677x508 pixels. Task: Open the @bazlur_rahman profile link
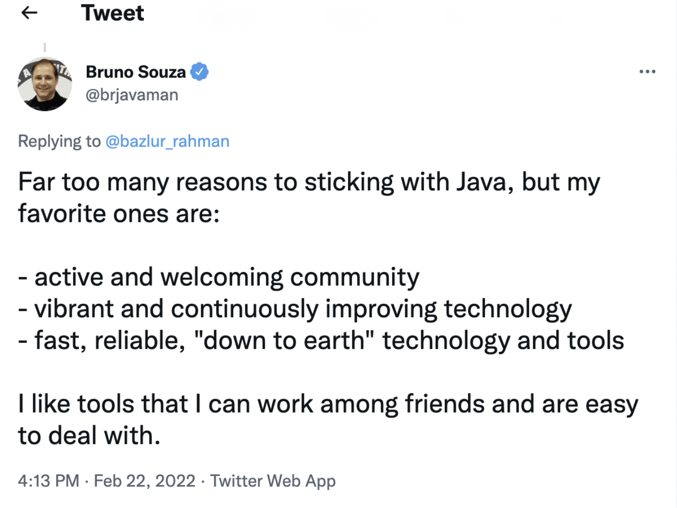click(x=166, y=141)
